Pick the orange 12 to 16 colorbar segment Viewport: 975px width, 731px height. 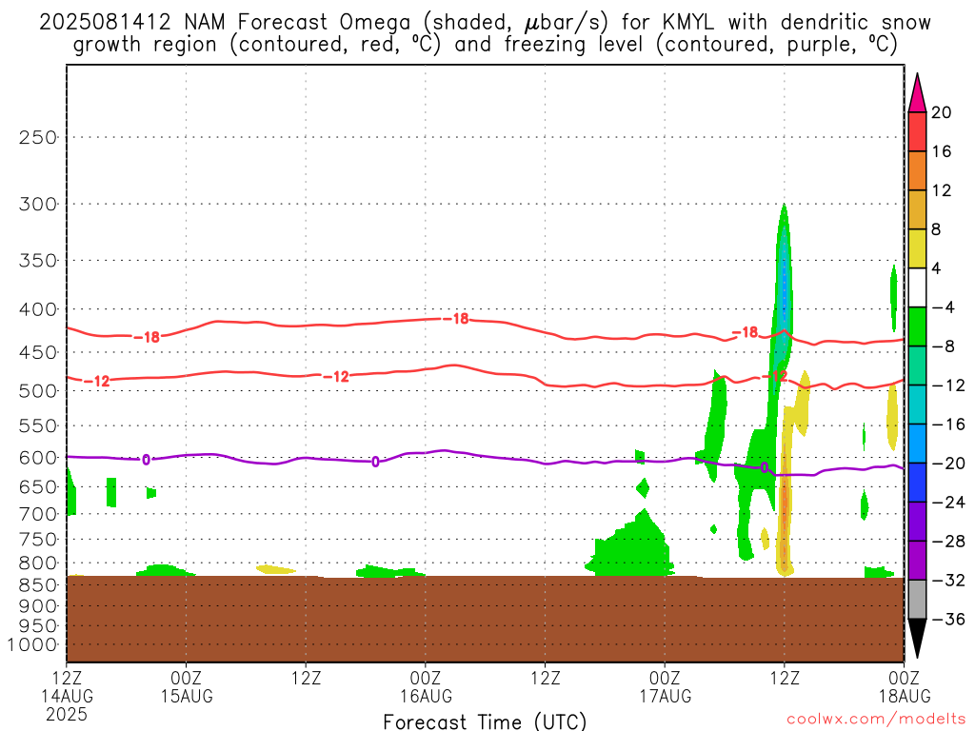[x=917, y=171]
